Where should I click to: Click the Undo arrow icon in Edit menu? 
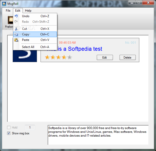(x=16, y=16)
